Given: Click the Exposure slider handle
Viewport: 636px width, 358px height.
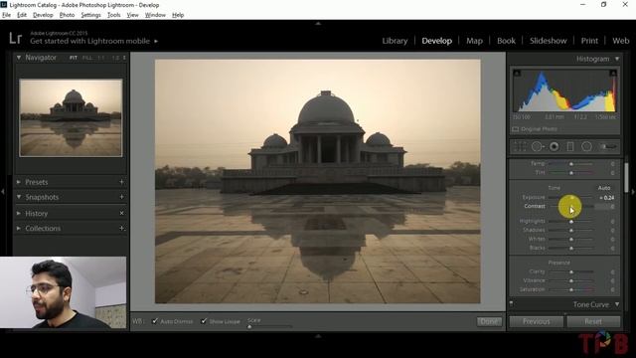Looking at the screenshot, I should 572,198.
